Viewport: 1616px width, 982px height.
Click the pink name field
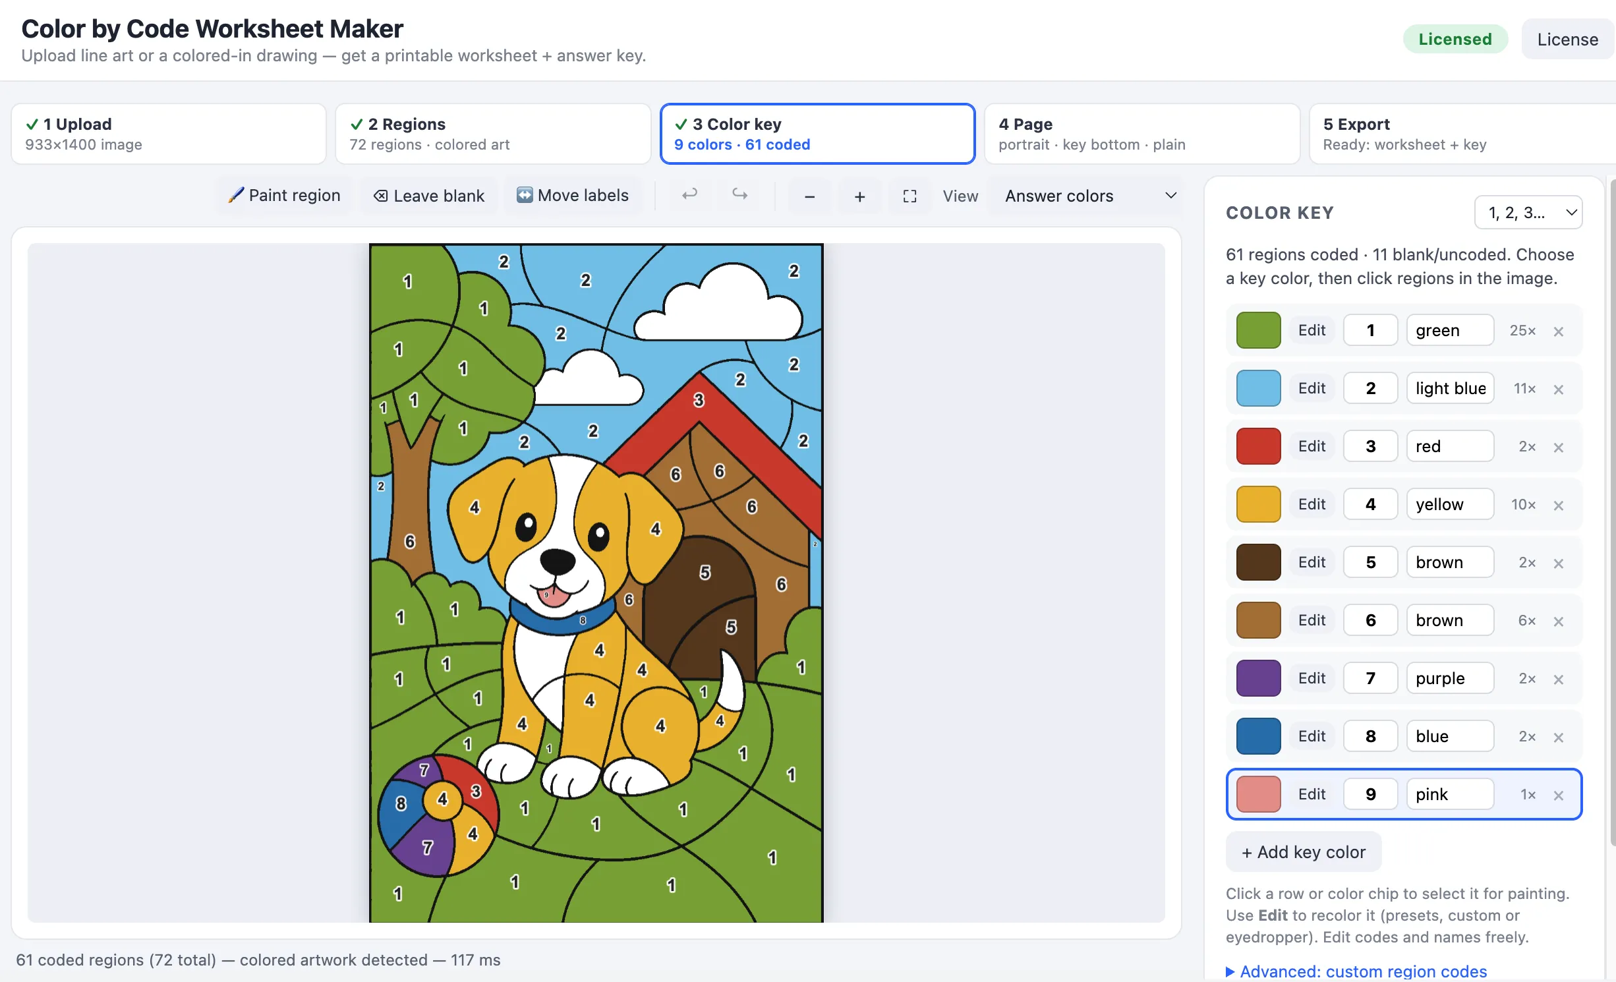coord(1450,794)
